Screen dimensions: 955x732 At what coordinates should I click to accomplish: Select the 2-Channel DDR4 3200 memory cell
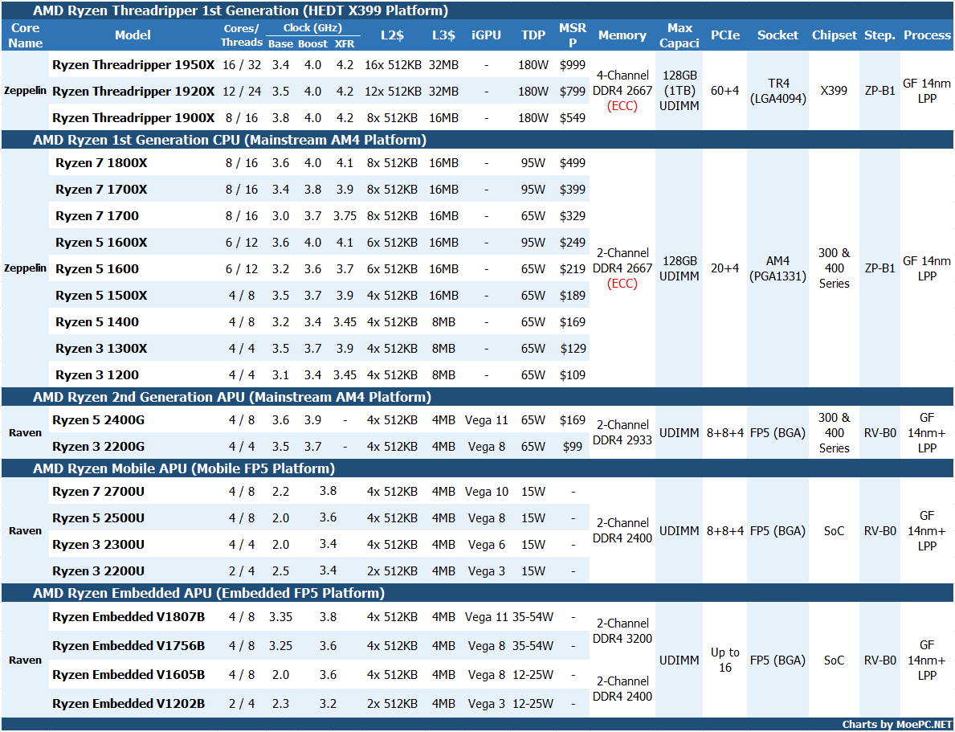[x=622, y=631]
